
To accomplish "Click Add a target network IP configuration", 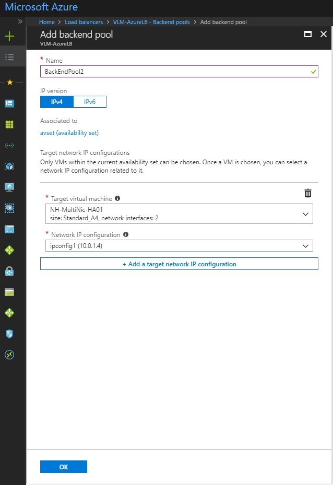I will [x=179, y=264].
